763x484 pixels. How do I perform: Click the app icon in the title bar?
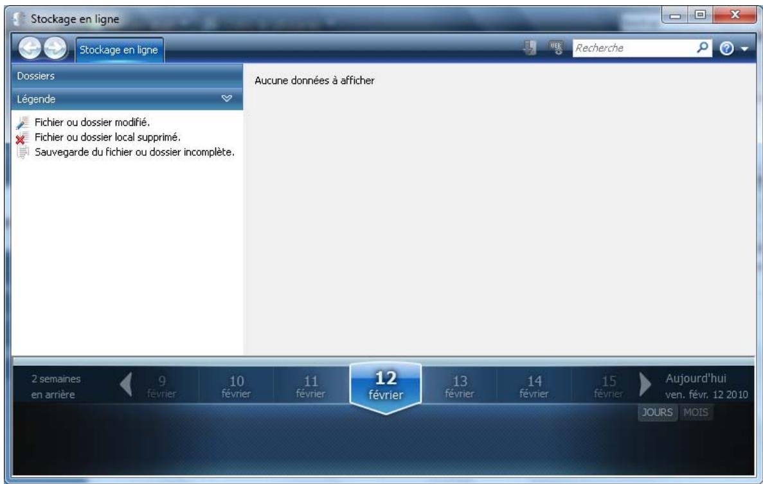[x=19, y=19]
